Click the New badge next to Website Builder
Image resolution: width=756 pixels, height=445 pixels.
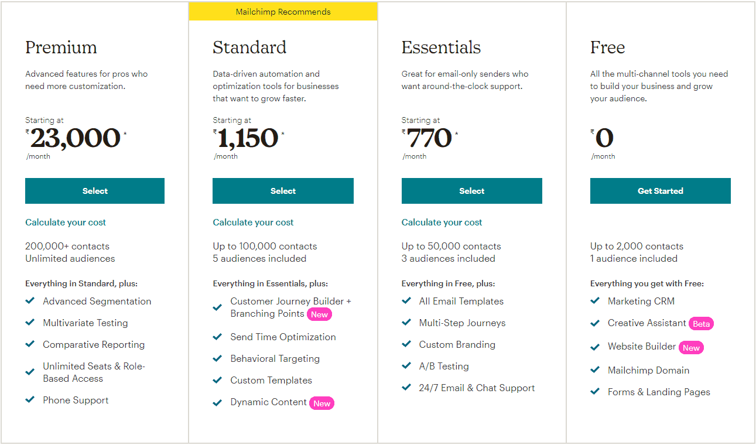pos(691,347)
